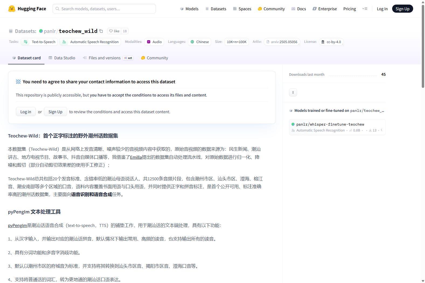Select the 'Teochew-Wild' section heading
425x283 pixels.
pos(63,136)
